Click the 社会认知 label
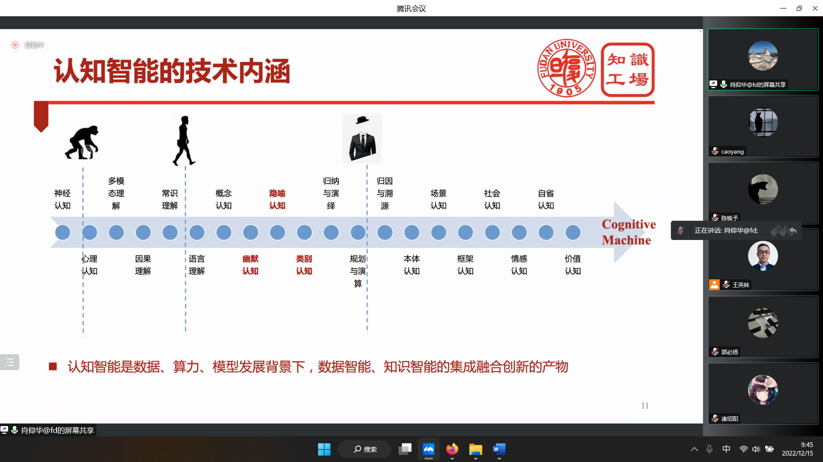The image size is (823, 462). [x=492, y=199]
